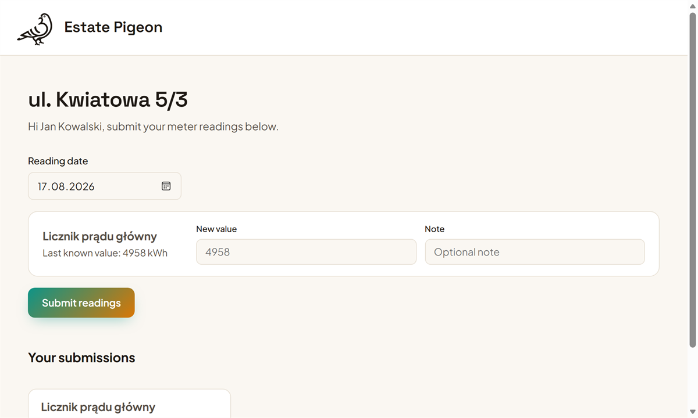Click the Your submissions heading
Viewport: 698px width, 418px height.
click(81, 358)
